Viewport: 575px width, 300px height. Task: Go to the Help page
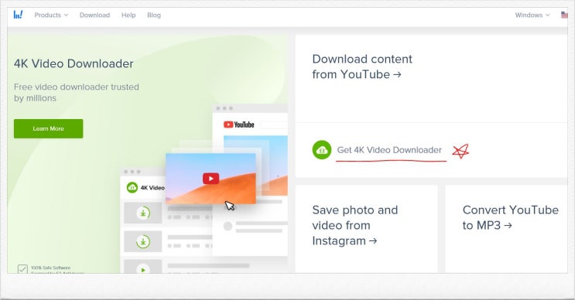pos(128,15)
